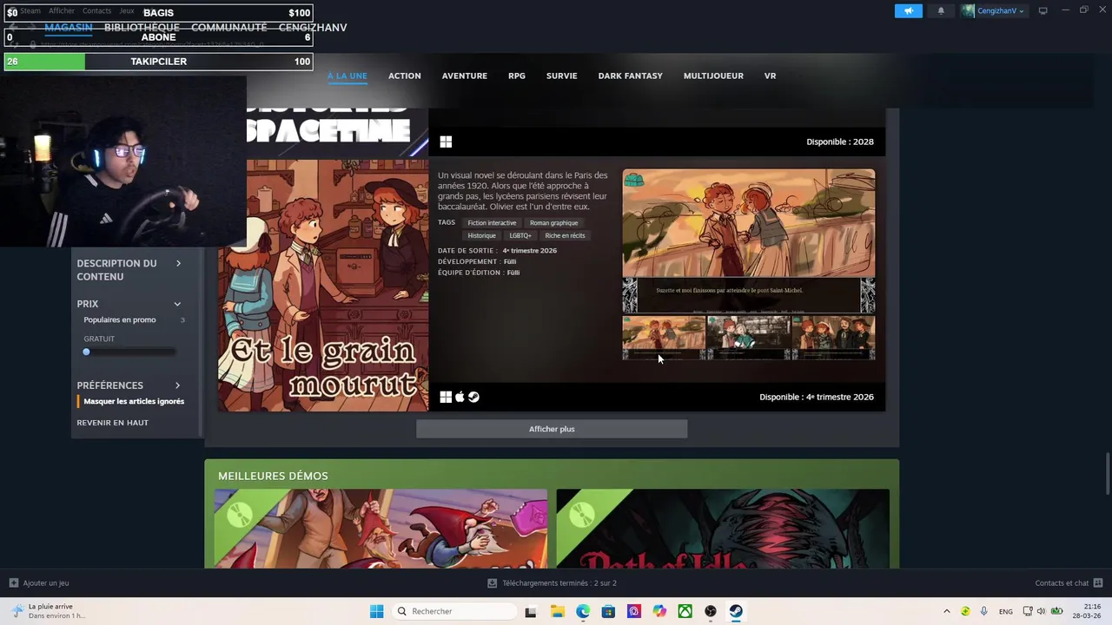Image resolution: width=1112 pixels, height=625 pixels.
Task: Open Contacts et chat
Action: [x=1069, y=583]
